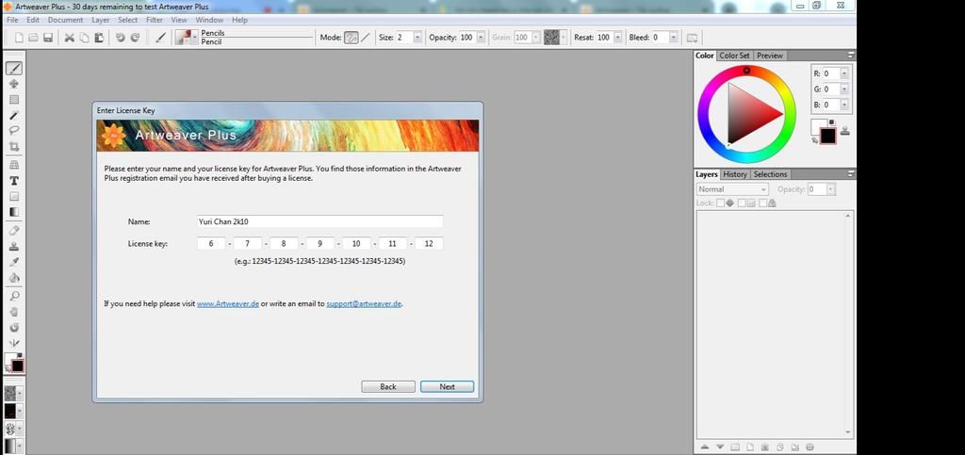Open the G color value dropdown
This screenshot has height=455, width=965.
[843, 89]
